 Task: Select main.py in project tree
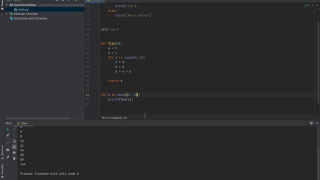tap(23, 9)
